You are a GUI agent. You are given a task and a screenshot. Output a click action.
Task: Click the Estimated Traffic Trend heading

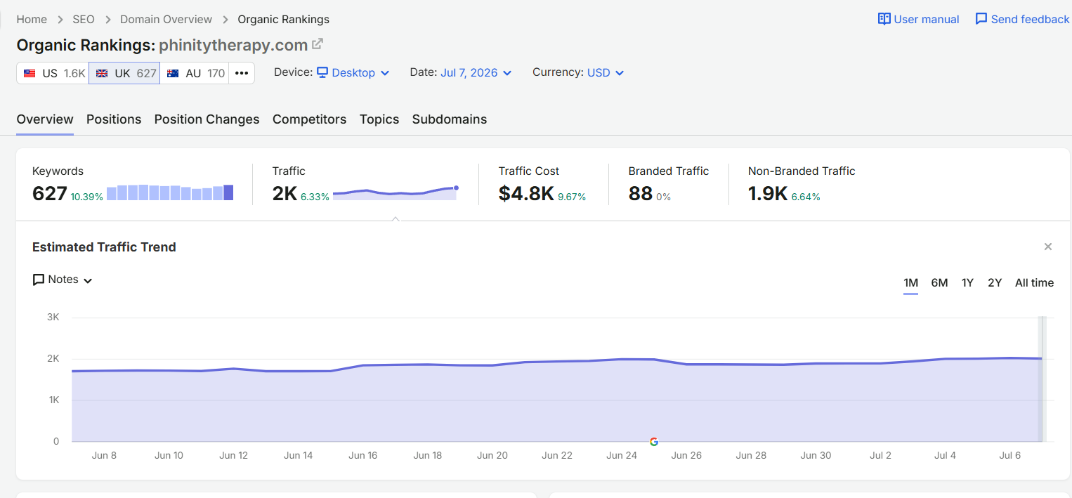(x=104, y=247)
